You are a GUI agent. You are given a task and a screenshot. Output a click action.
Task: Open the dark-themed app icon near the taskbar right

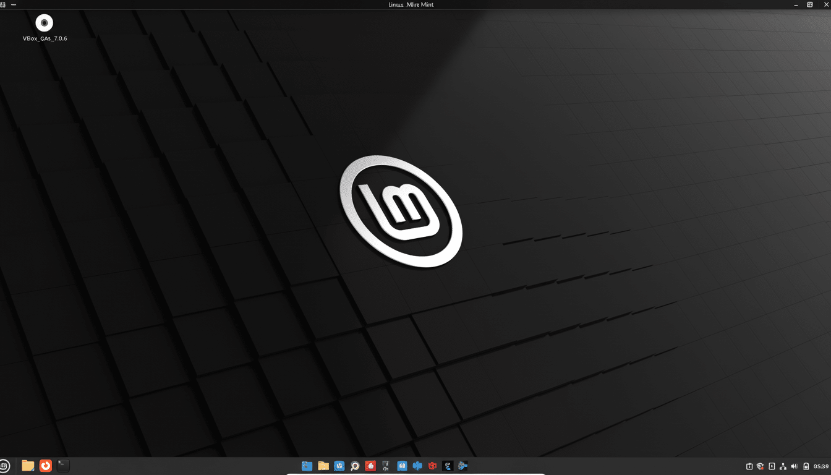point(447,466)
